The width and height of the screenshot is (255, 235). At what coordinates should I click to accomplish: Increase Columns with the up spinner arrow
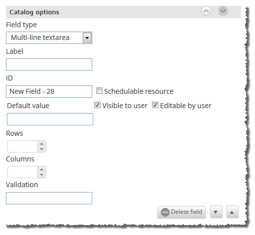coord(42,169)
